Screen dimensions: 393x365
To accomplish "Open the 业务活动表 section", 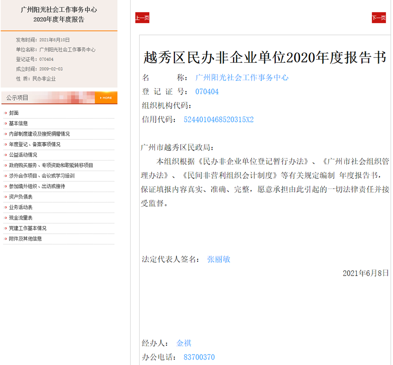I will pyautogui.click(x=21, y=208).
